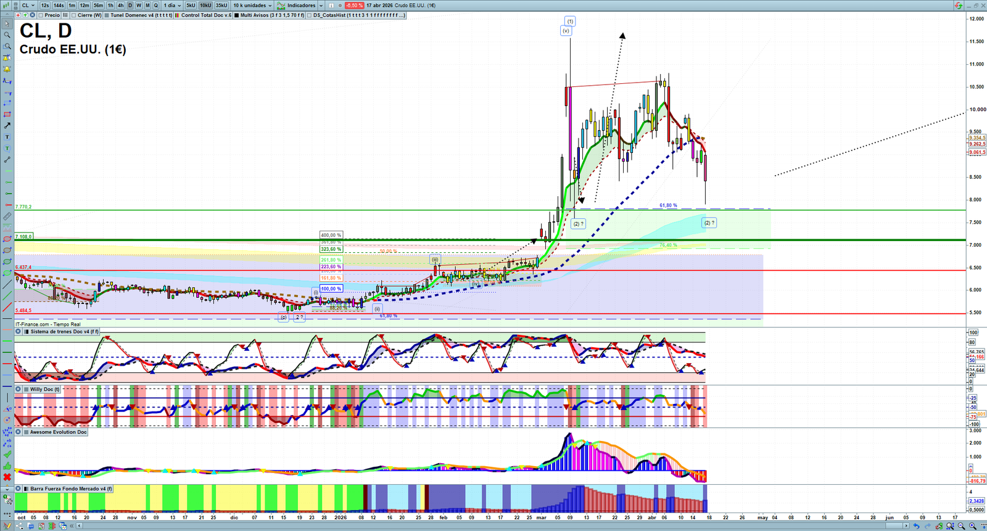
Task: Click the horizontal scrollbar left arrow
Action: tap(80, 526)
